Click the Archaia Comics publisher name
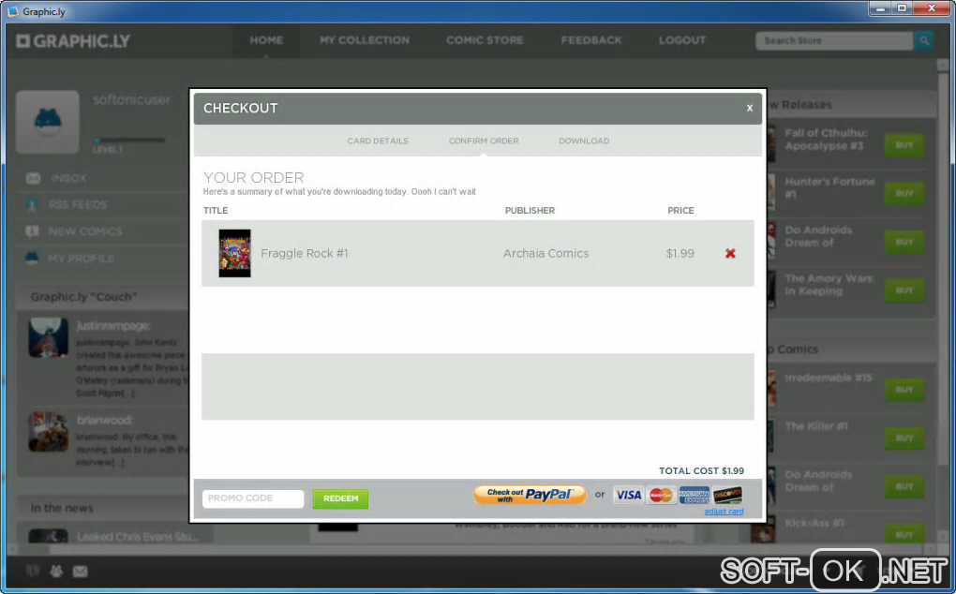 545,254
